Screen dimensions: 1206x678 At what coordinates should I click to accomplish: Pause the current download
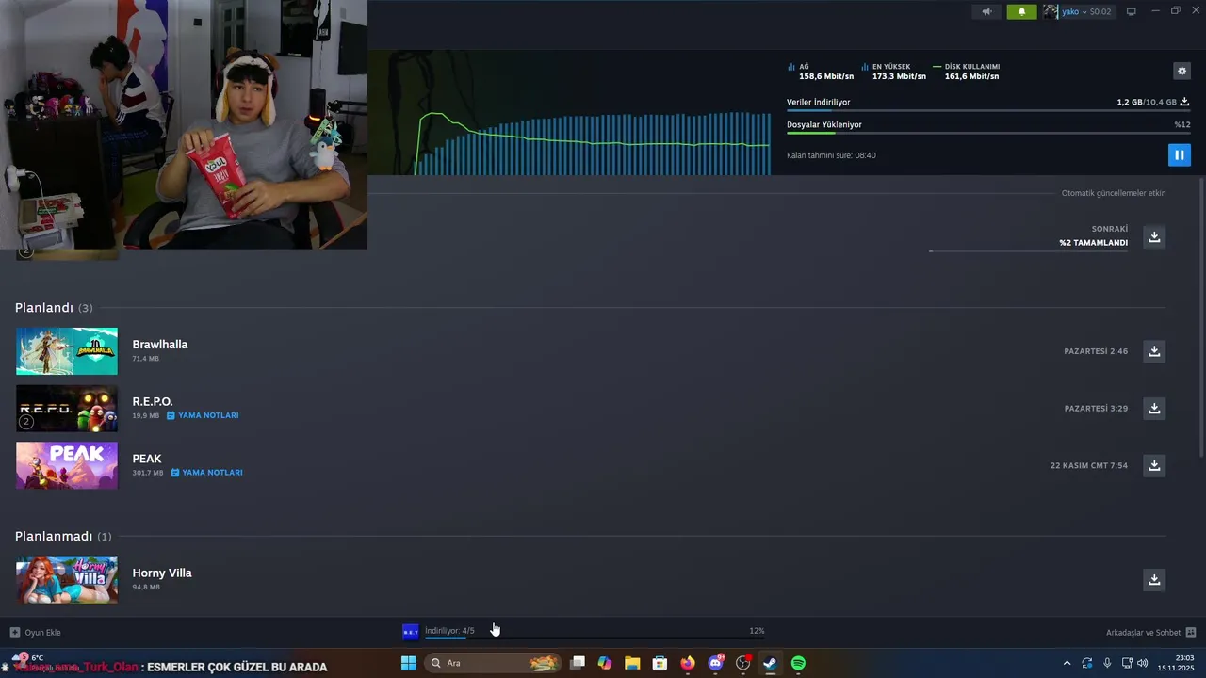[x=1180, y=154]
